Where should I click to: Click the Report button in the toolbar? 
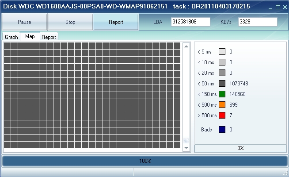[x=116, y=22]
